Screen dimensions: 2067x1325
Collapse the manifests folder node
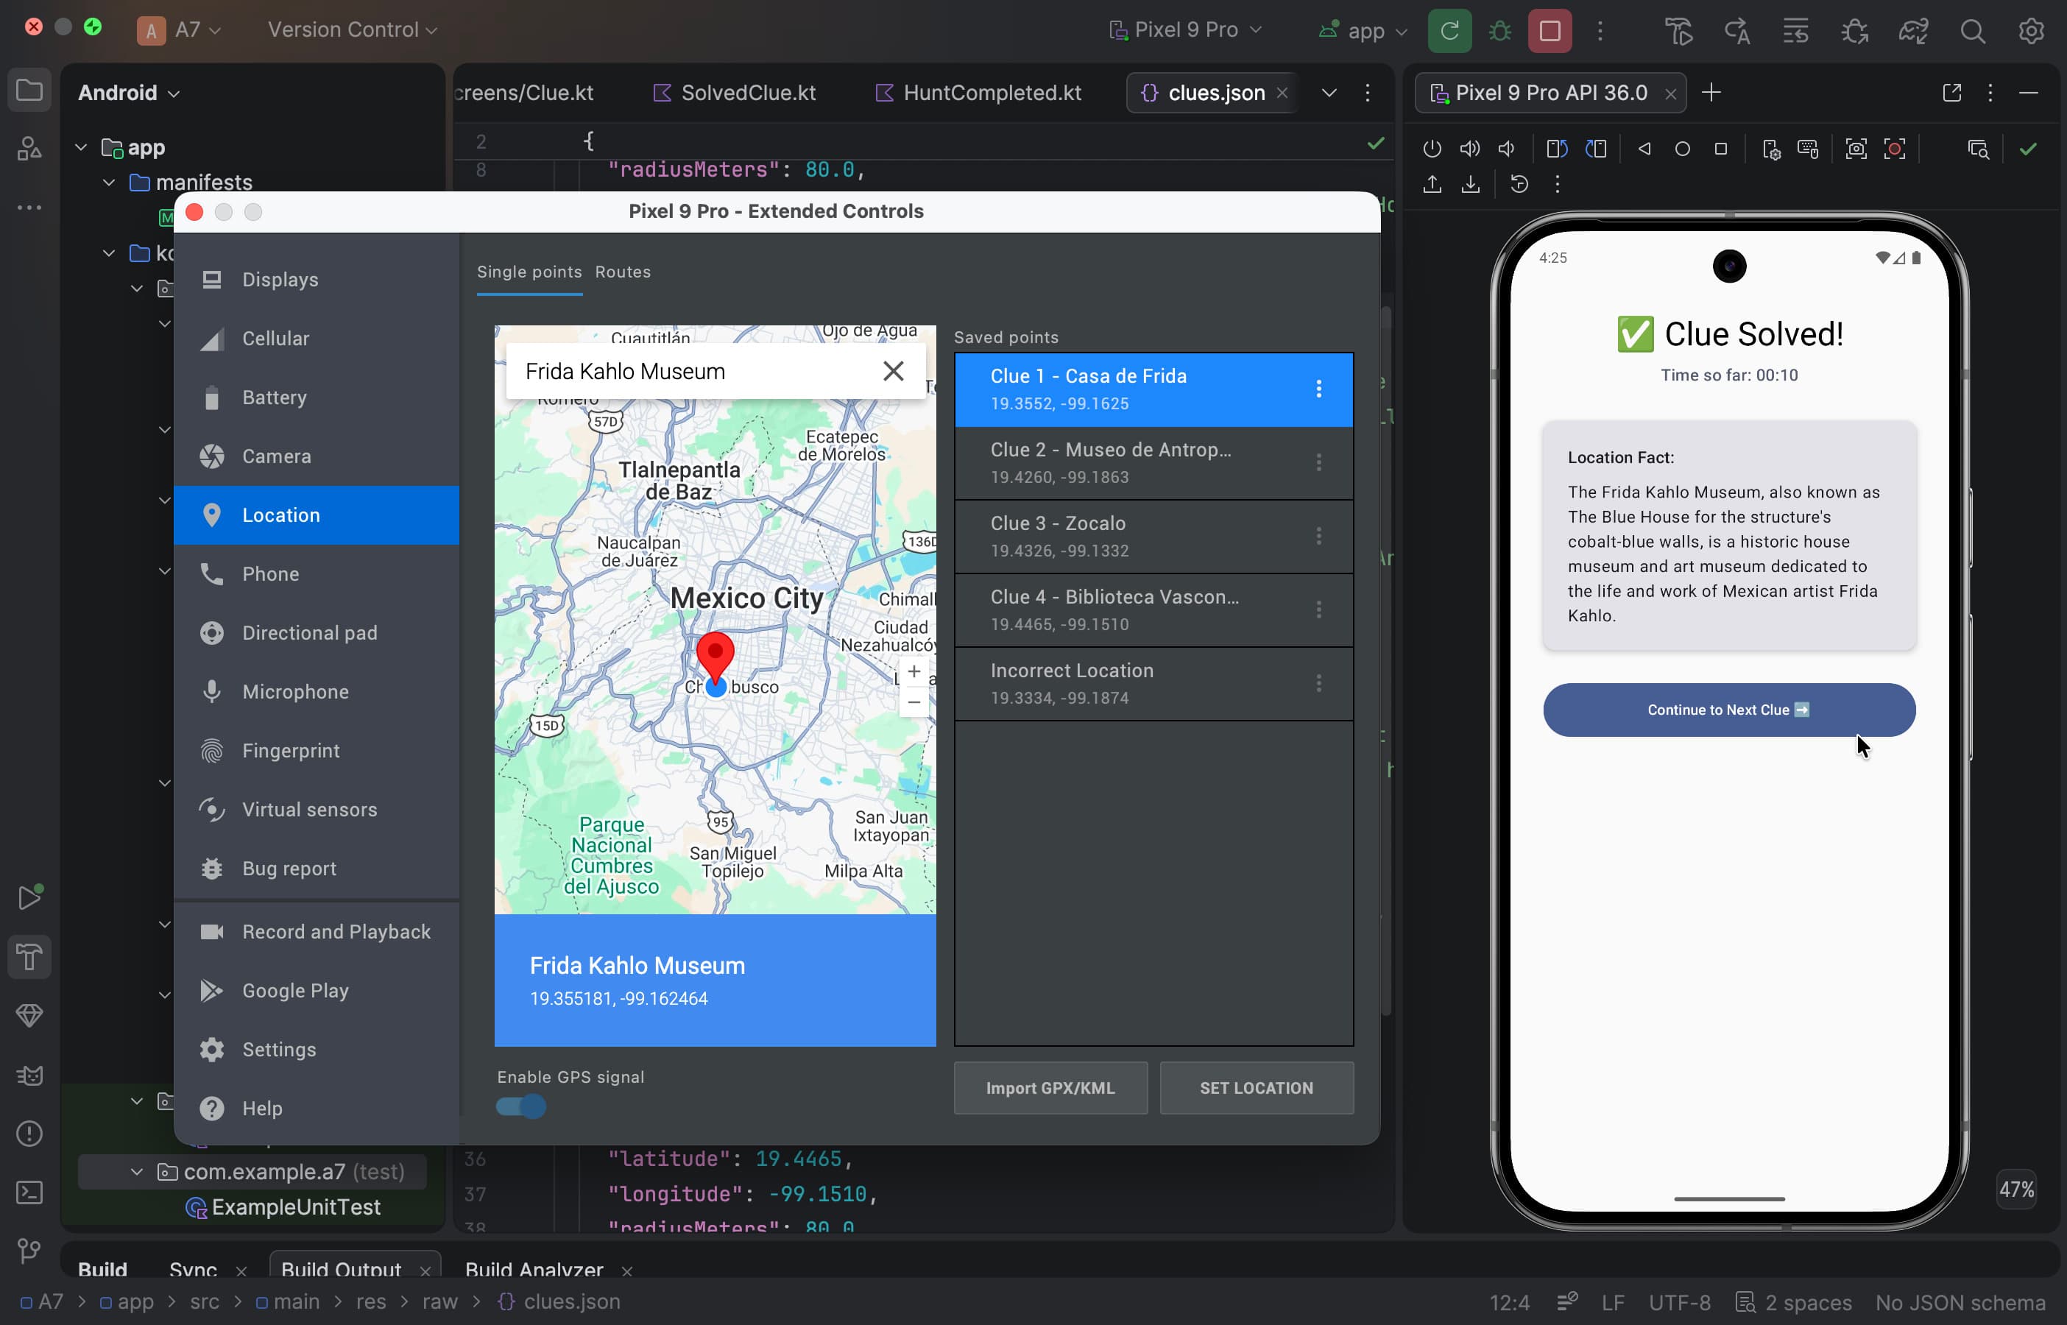pos(109,183)
